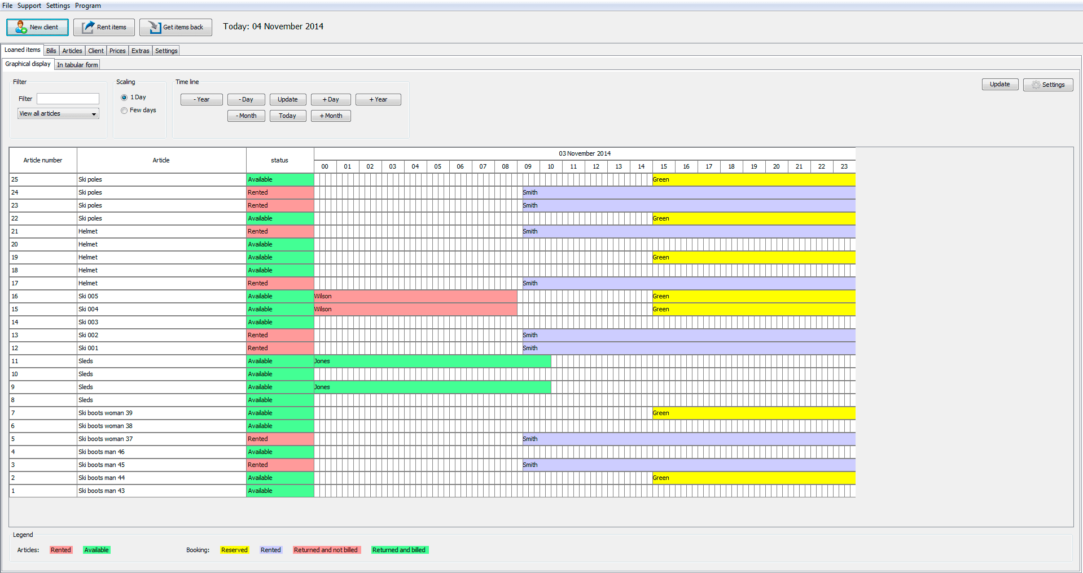Screen dimensions: 1083x573
Task: Click the yellow Reserved legend swatch
Action: tap(234, 550)
